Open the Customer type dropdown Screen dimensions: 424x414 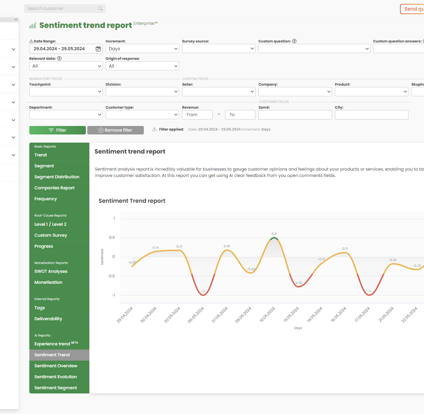142,114
